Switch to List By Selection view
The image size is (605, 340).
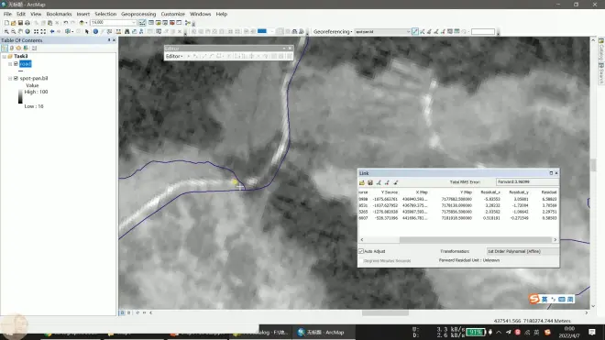pos(26,49)
